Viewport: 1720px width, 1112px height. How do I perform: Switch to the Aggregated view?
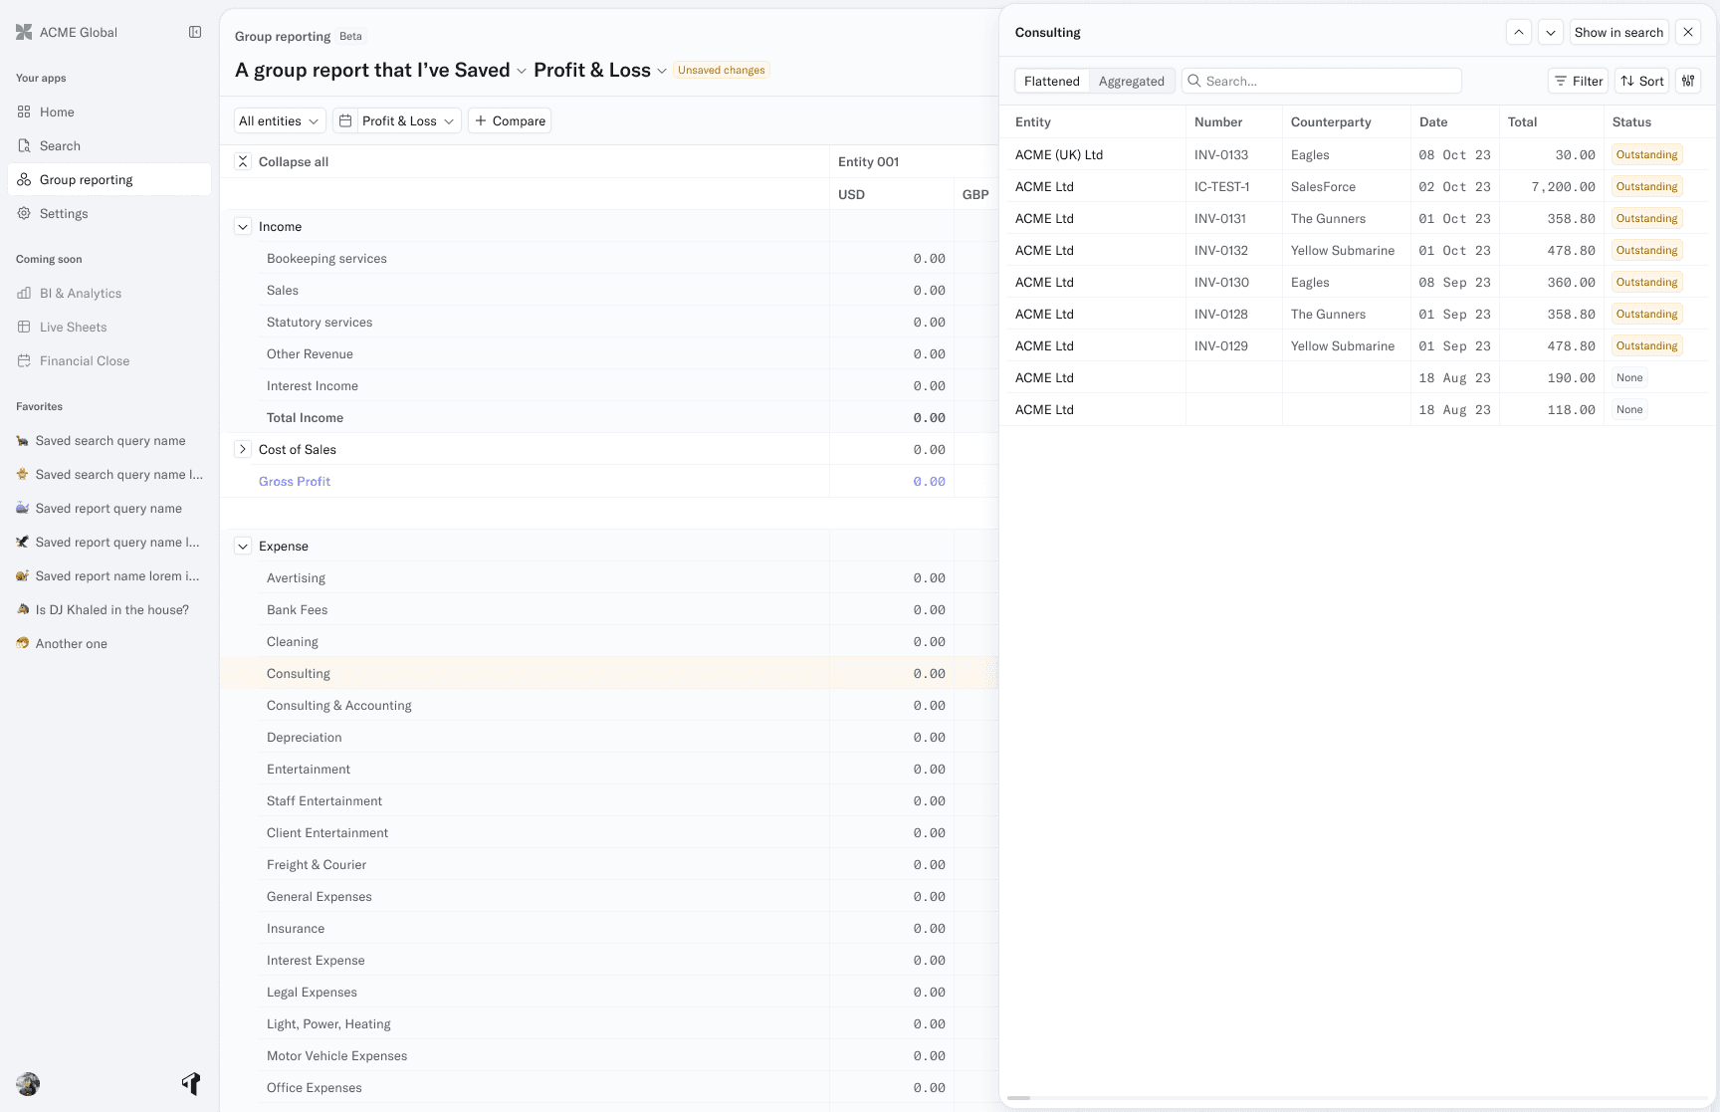pos(1131,82)
